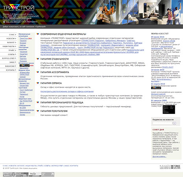
Task: Open the footer О НАС link
Action: point(5,166)
